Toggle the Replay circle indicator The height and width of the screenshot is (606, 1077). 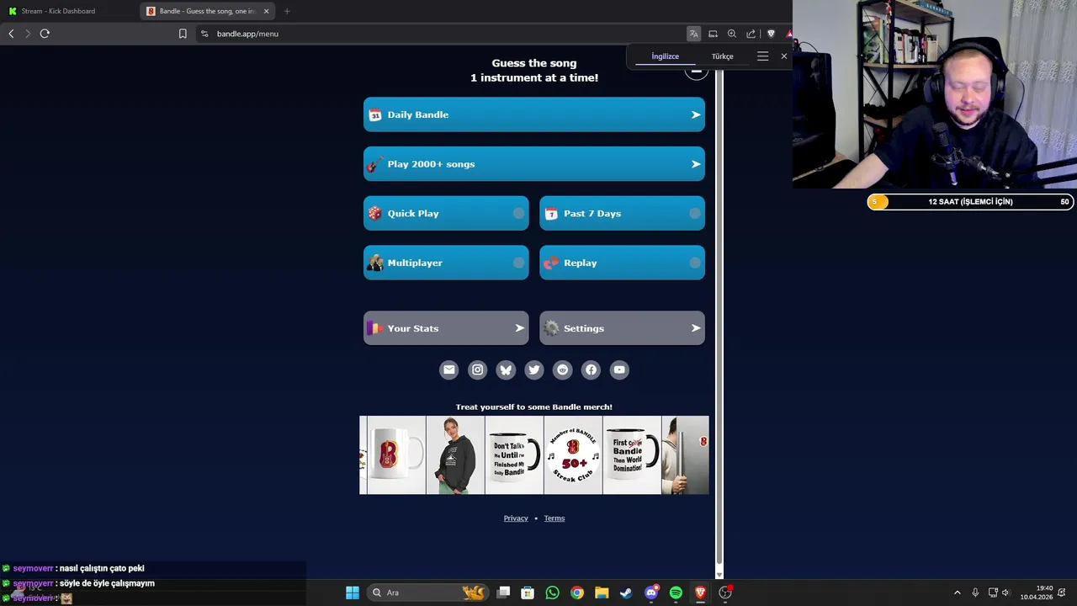pos(695,263)
